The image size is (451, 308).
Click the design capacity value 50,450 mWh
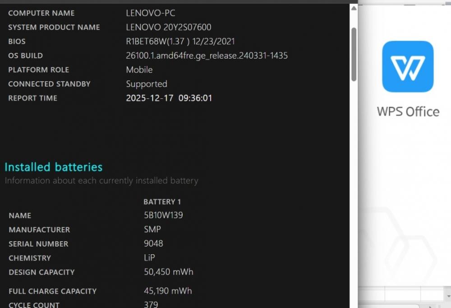coord(169,272)
